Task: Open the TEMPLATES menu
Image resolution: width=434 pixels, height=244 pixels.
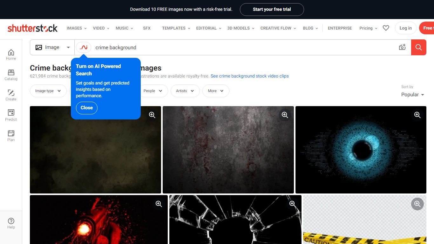Action: coord(176,28)
